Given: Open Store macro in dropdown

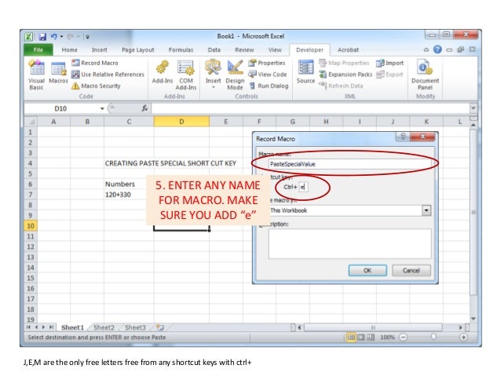Looking at the screenshot, I should click(x=426, y=210).
